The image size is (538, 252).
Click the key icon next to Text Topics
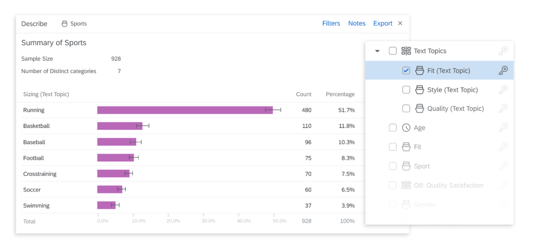503,51
